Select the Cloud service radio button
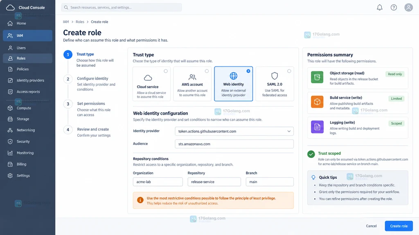 [166, 71]
